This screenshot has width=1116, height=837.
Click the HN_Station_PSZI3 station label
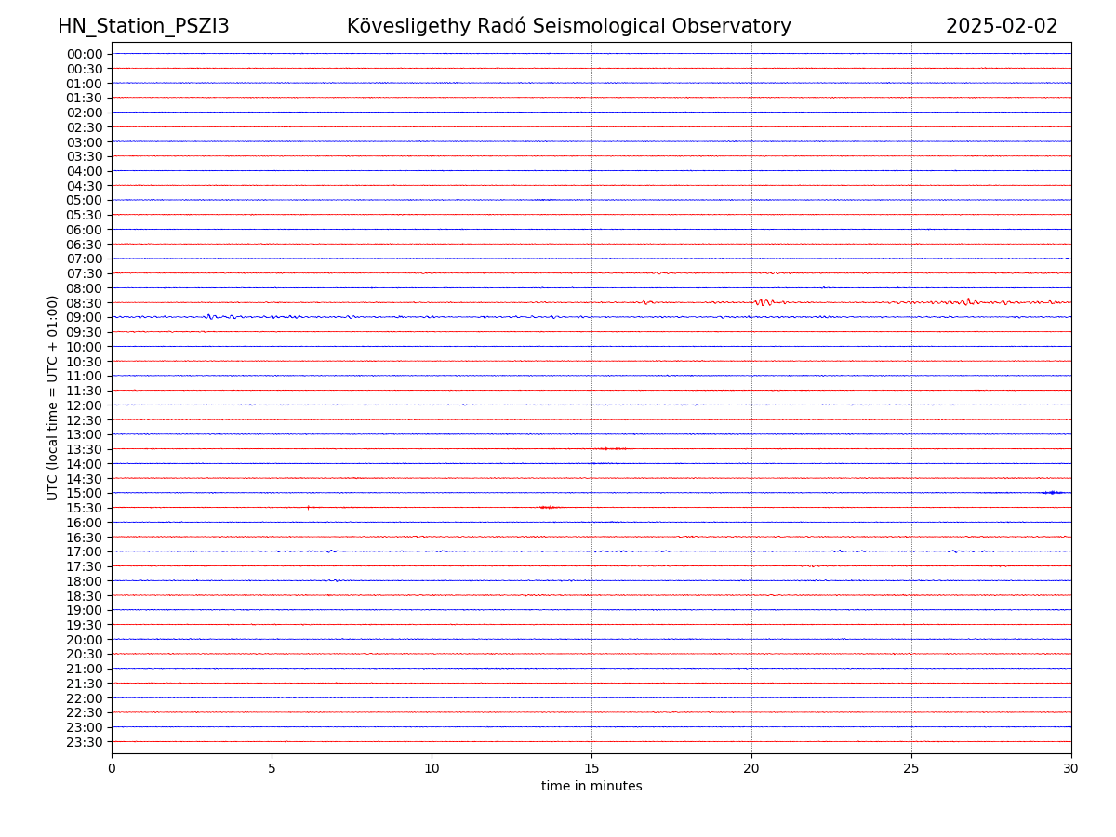[143, 26]
